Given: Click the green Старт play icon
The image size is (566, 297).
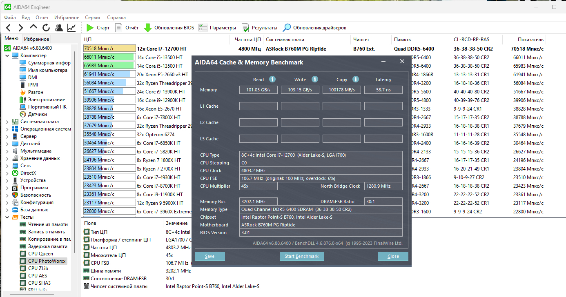Looking at the screenshot, I should click(90, 28).
